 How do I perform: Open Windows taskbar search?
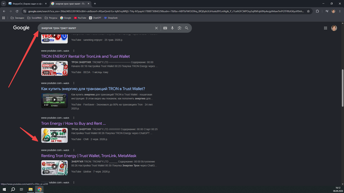point(13,189)
